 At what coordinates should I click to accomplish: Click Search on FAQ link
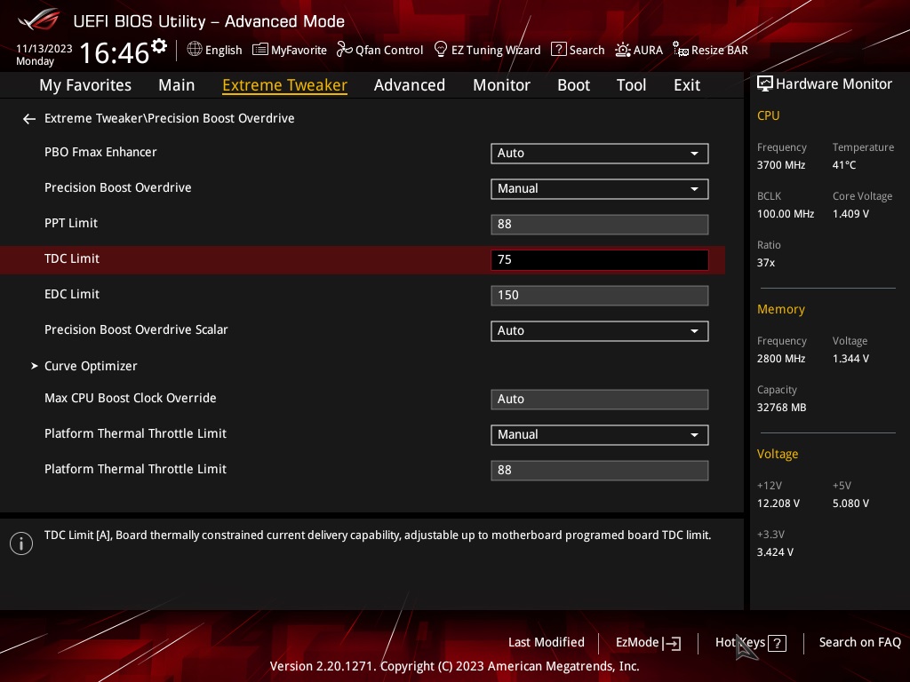859,642
